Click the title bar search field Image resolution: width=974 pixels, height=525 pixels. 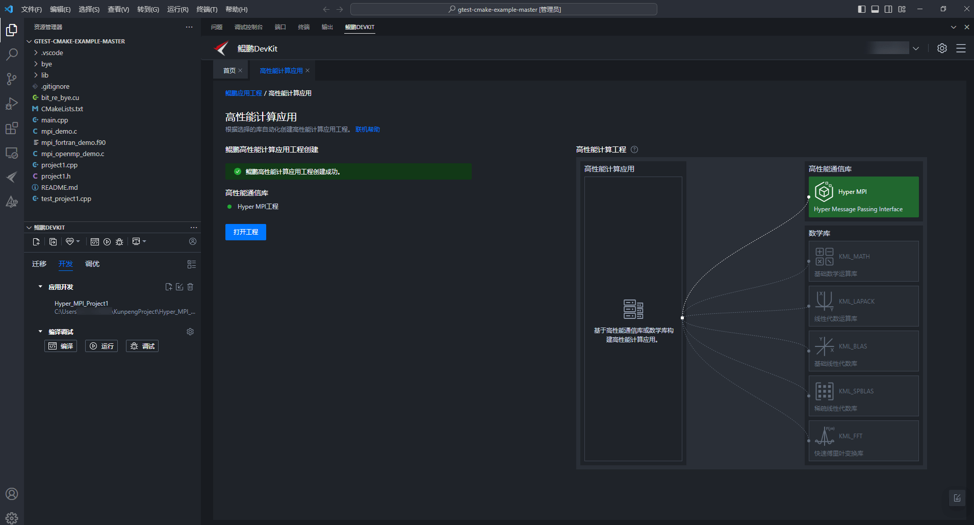(x=504, y=9)
